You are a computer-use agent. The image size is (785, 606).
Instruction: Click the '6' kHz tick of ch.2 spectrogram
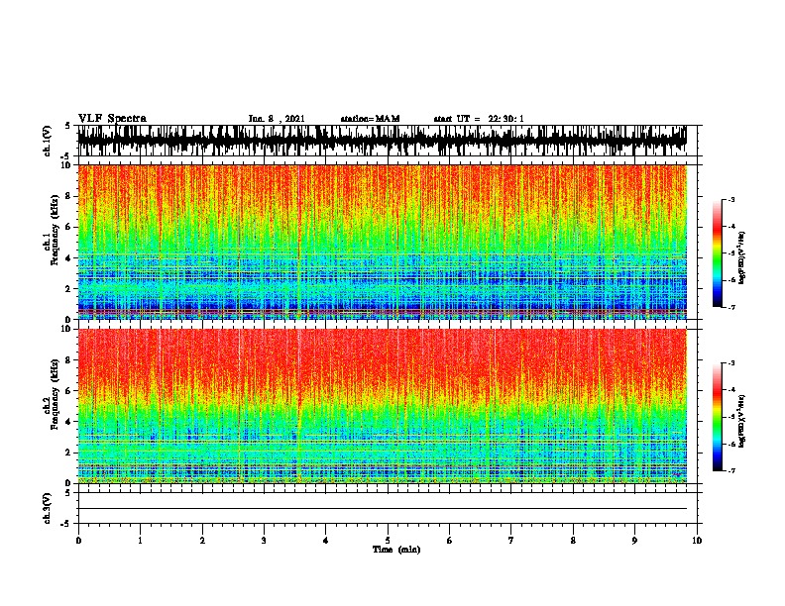click(x=69, y=391)
